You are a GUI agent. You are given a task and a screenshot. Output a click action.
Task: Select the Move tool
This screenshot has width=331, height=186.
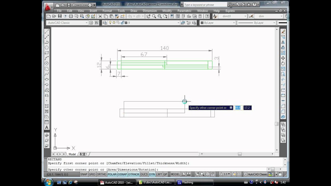(x=283, y=58)
